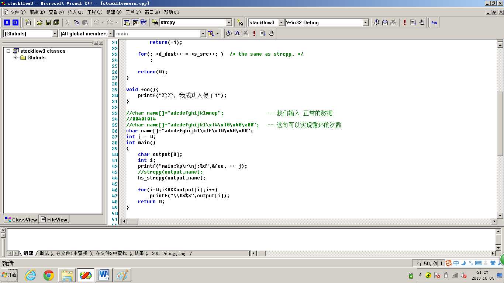Select the 调试 output tab
The image size is (504, 283).
pos(44,254)
